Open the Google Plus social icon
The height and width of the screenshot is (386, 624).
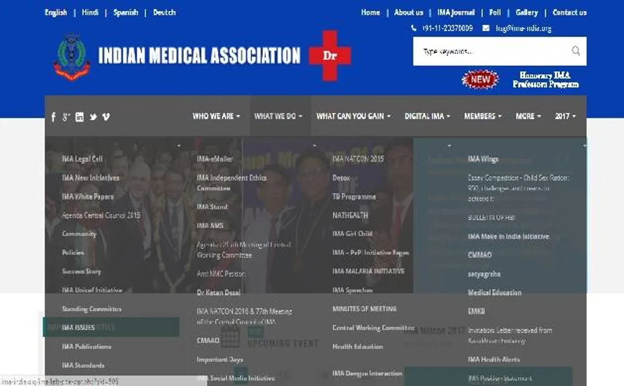pos(66,117)
